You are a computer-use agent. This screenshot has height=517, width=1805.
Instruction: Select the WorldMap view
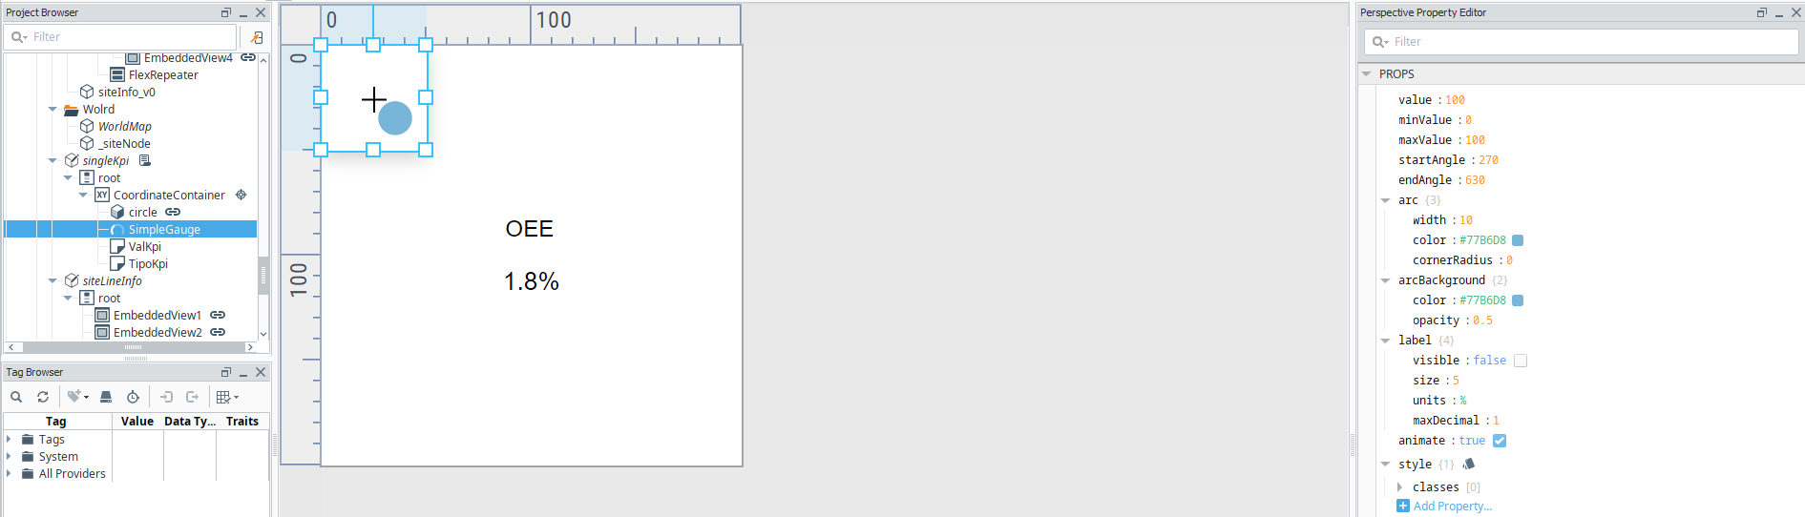tap(124, 127)
